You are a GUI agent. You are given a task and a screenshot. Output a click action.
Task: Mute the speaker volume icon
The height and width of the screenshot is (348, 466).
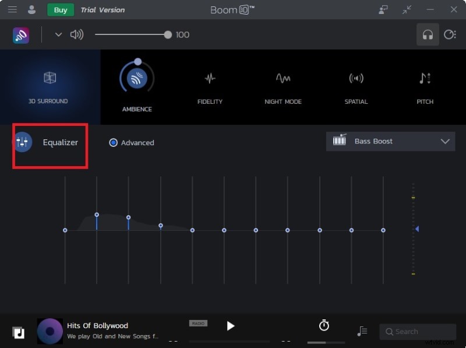(77, 34)
